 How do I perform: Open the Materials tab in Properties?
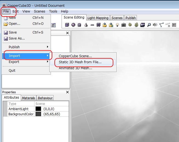(x=28, y=98)
